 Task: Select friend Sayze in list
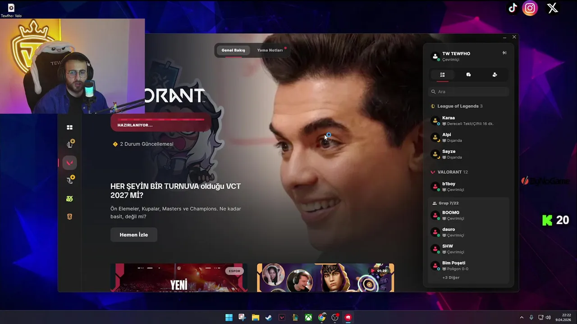[x=468, y=154]
